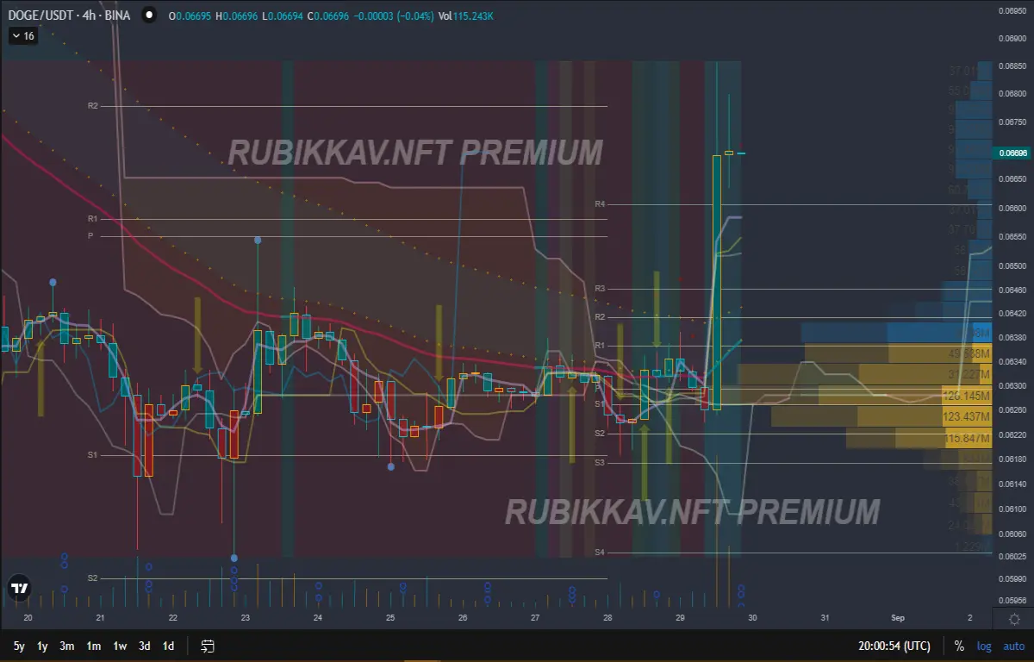Click the 0.06380 price axis label
Image resolution: width=1034 pixels, height=662 pixels.
click(x=1012, y=337)
